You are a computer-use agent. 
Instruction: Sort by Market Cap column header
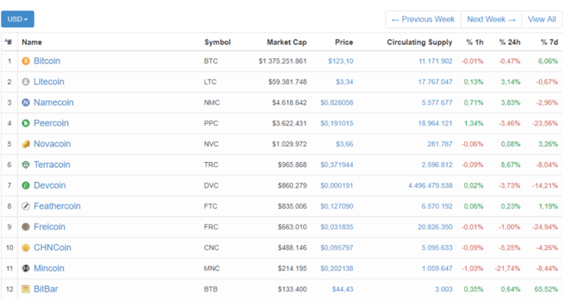287,43
